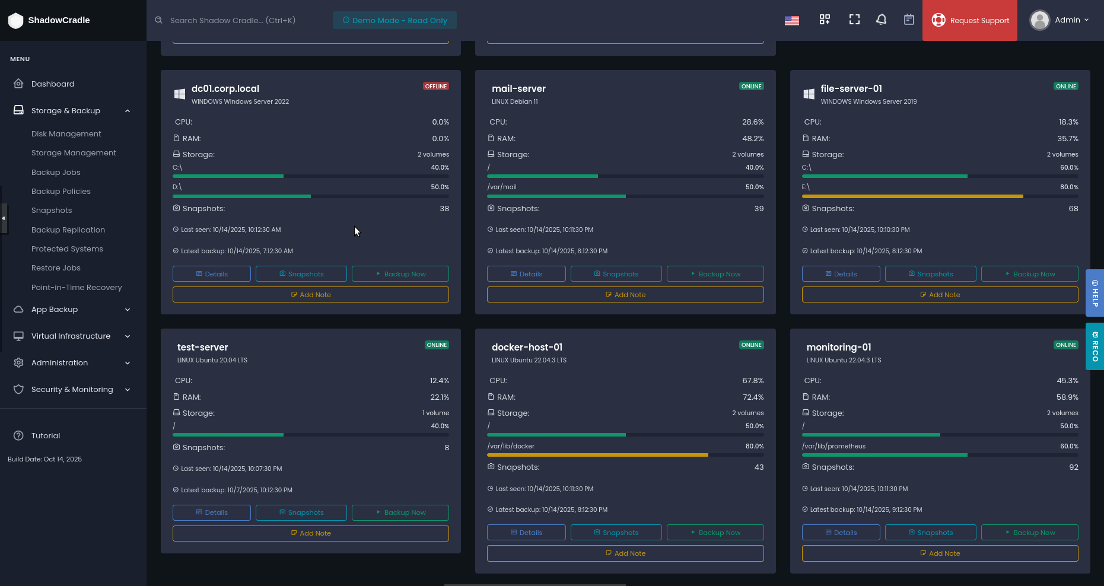Open Point-in-Time Recovery
This screenshot has height=586, width=1104.
pos(77,288)
